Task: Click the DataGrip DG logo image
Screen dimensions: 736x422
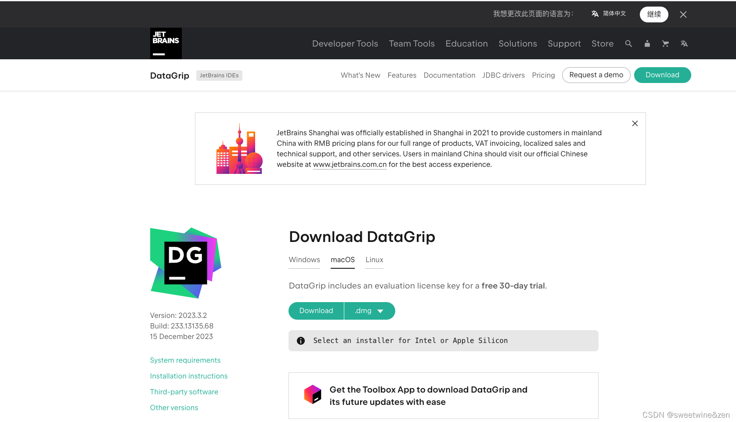Action: [x=186, y=263]
